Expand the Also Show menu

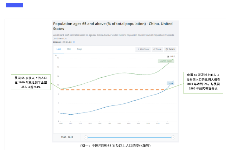pos(143,49)
